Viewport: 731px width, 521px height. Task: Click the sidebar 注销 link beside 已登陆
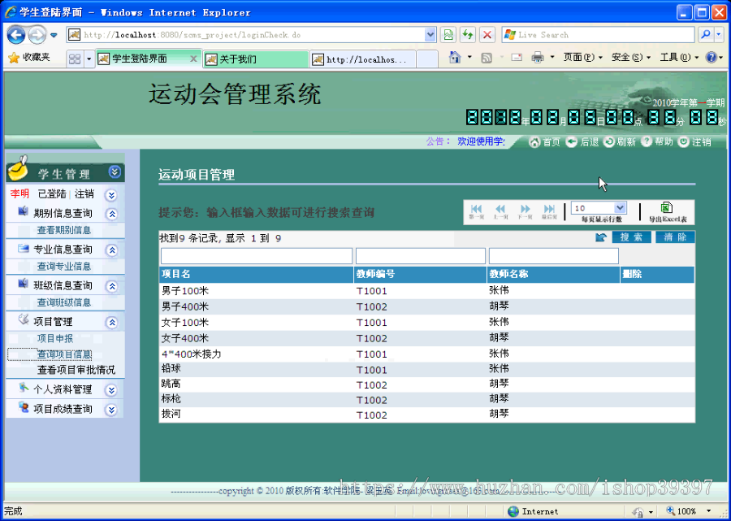tap(84, 194)
